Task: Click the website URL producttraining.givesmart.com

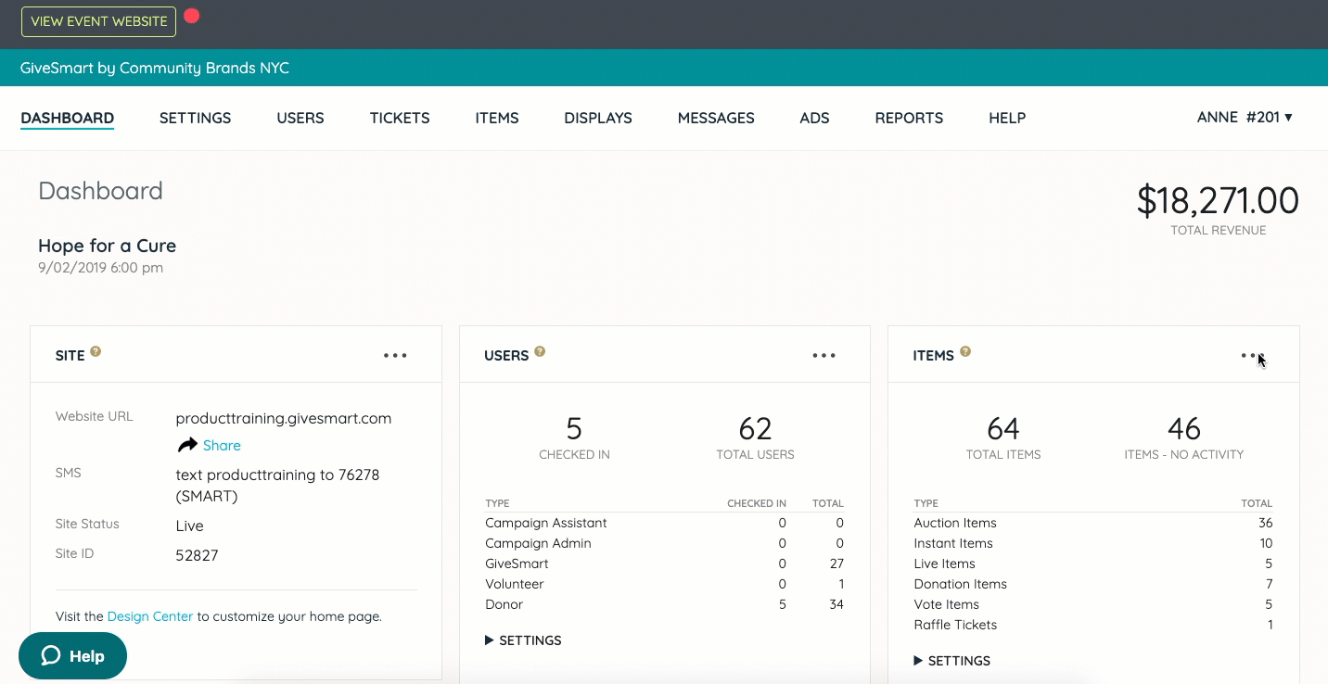Action: click(284, 419)
